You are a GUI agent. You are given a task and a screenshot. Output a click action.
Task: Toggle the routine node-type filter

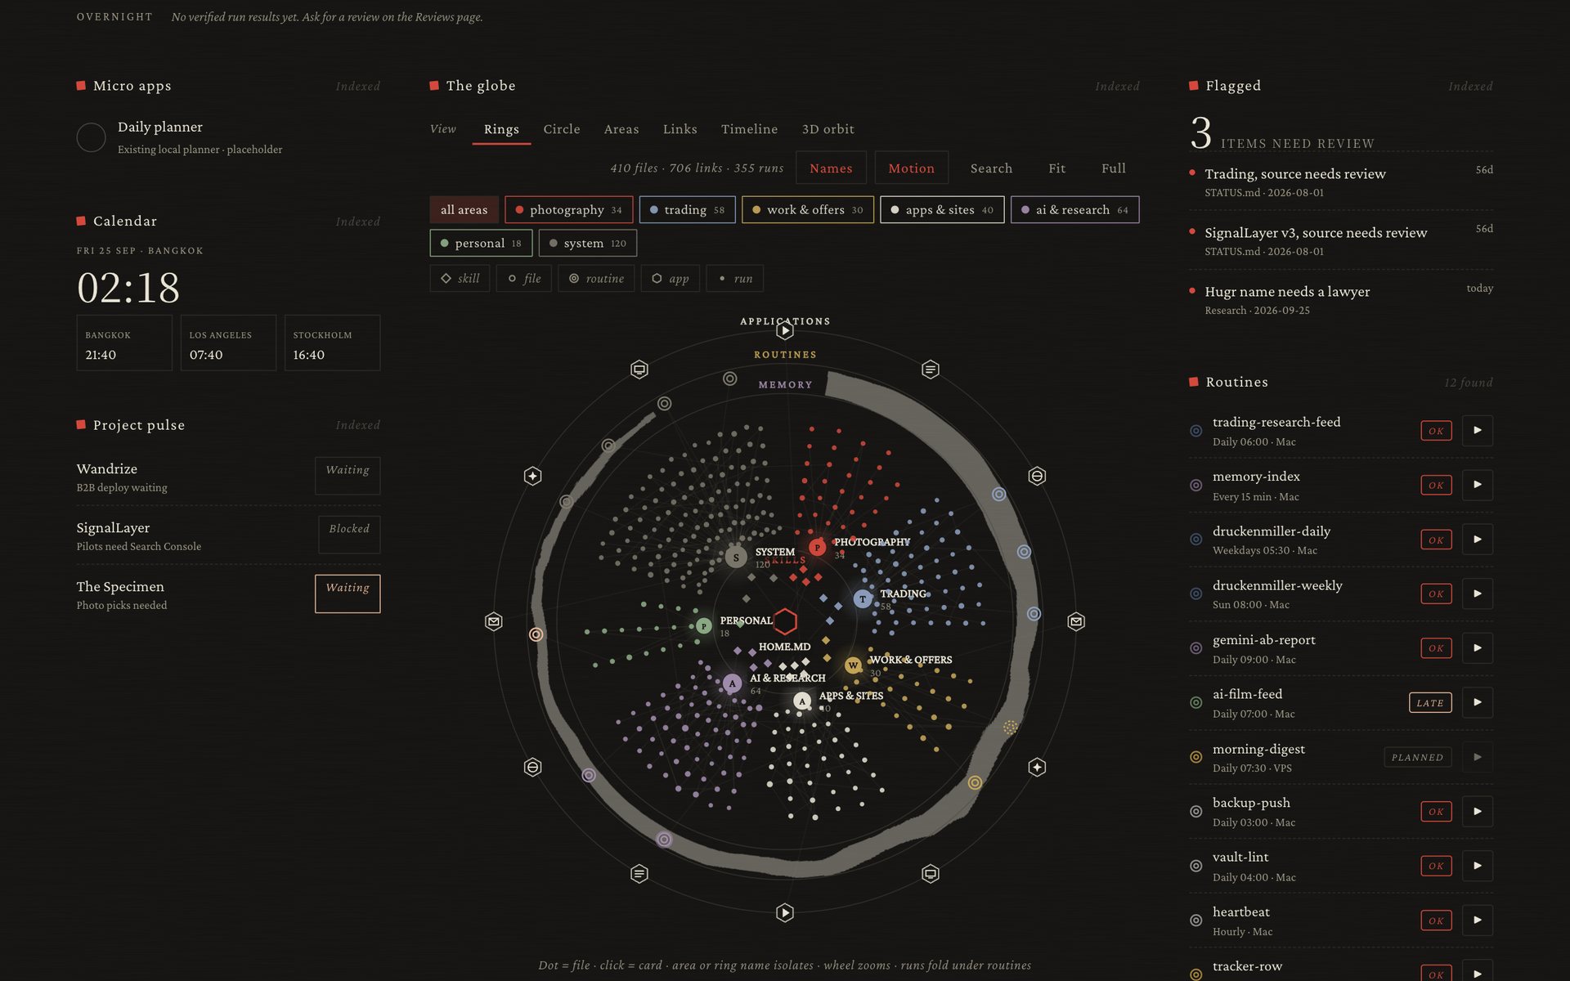596,279
